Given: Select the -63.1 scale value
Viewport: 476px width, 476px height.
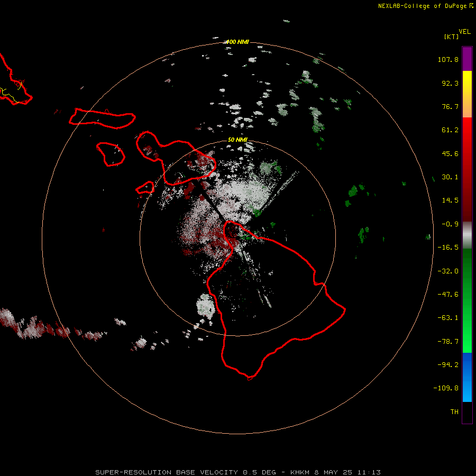Looking at the screenshot, I should [448, 318].
